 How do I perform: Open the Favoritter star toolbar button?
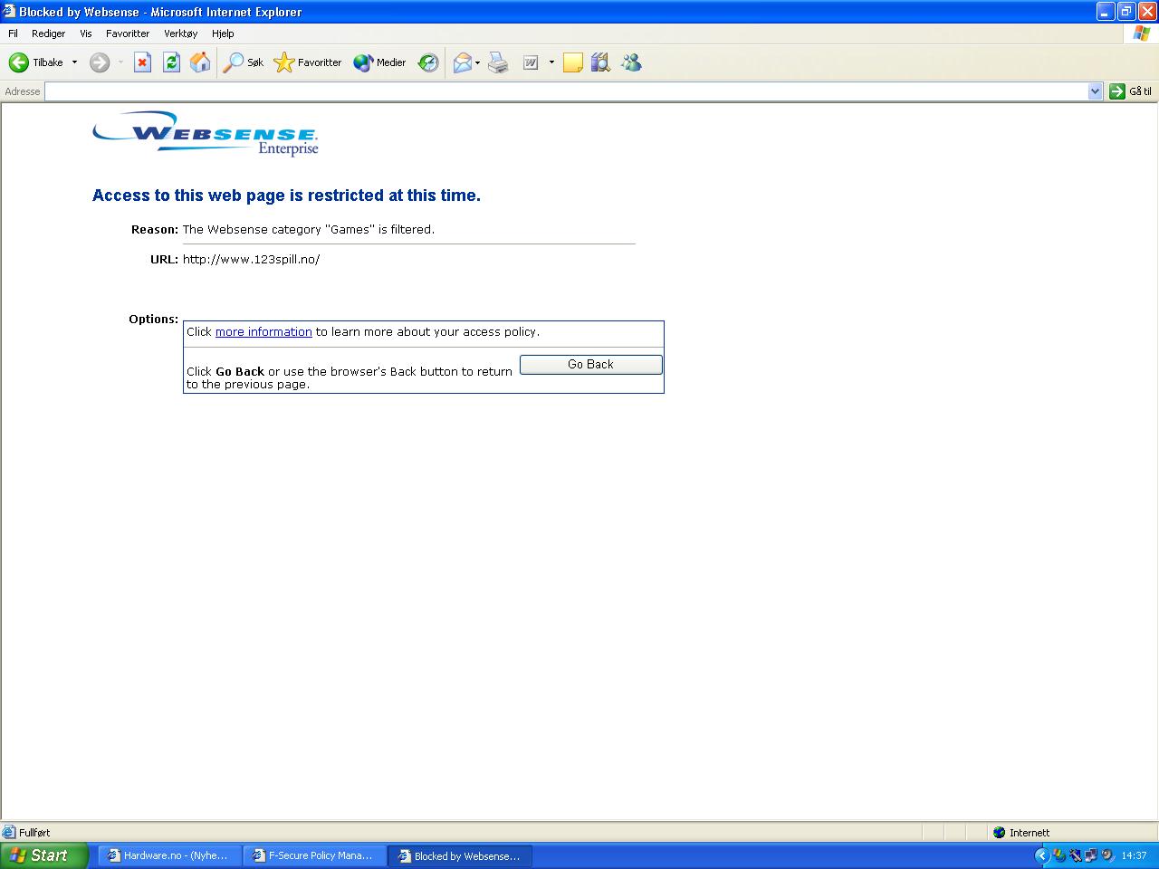(308, 62)
